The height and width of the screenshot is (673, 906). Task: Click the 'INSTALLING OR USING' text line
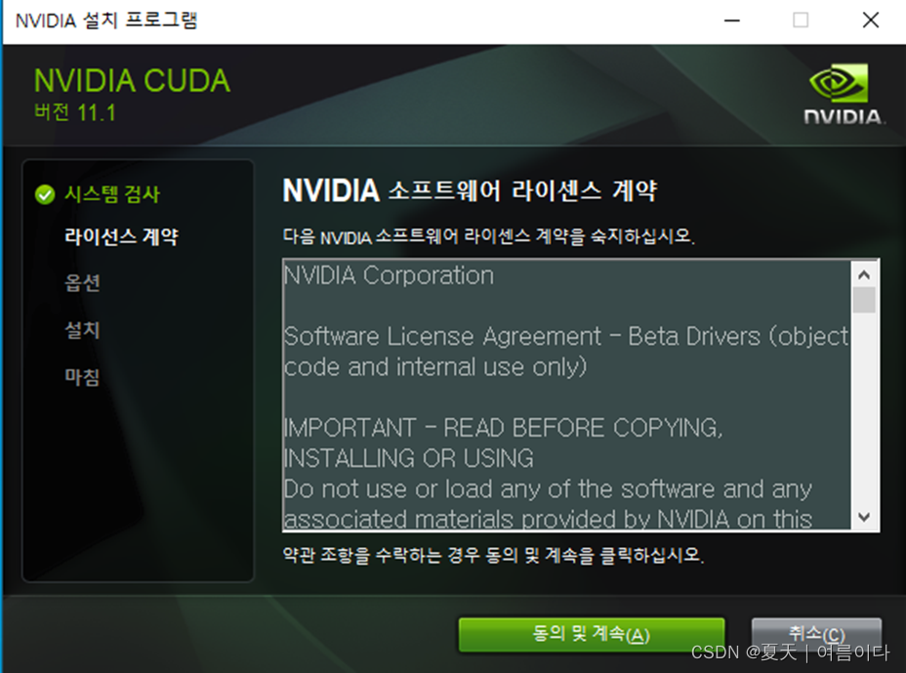[408, 458]
